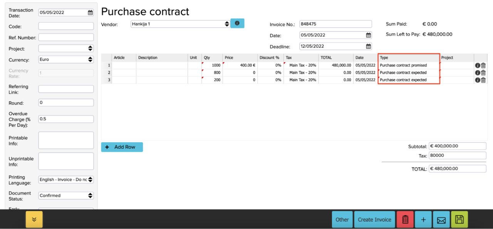Click Qty cell 800 in row 2
This screenshot has width=493, height=229.
pyautogui.click(x=212, y=73)
